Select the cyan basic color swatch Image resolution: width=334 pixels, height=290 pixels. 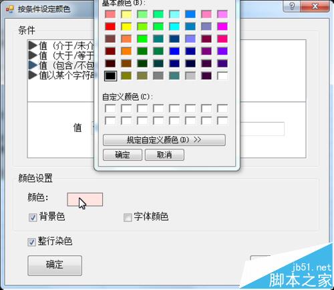[174, 27]
